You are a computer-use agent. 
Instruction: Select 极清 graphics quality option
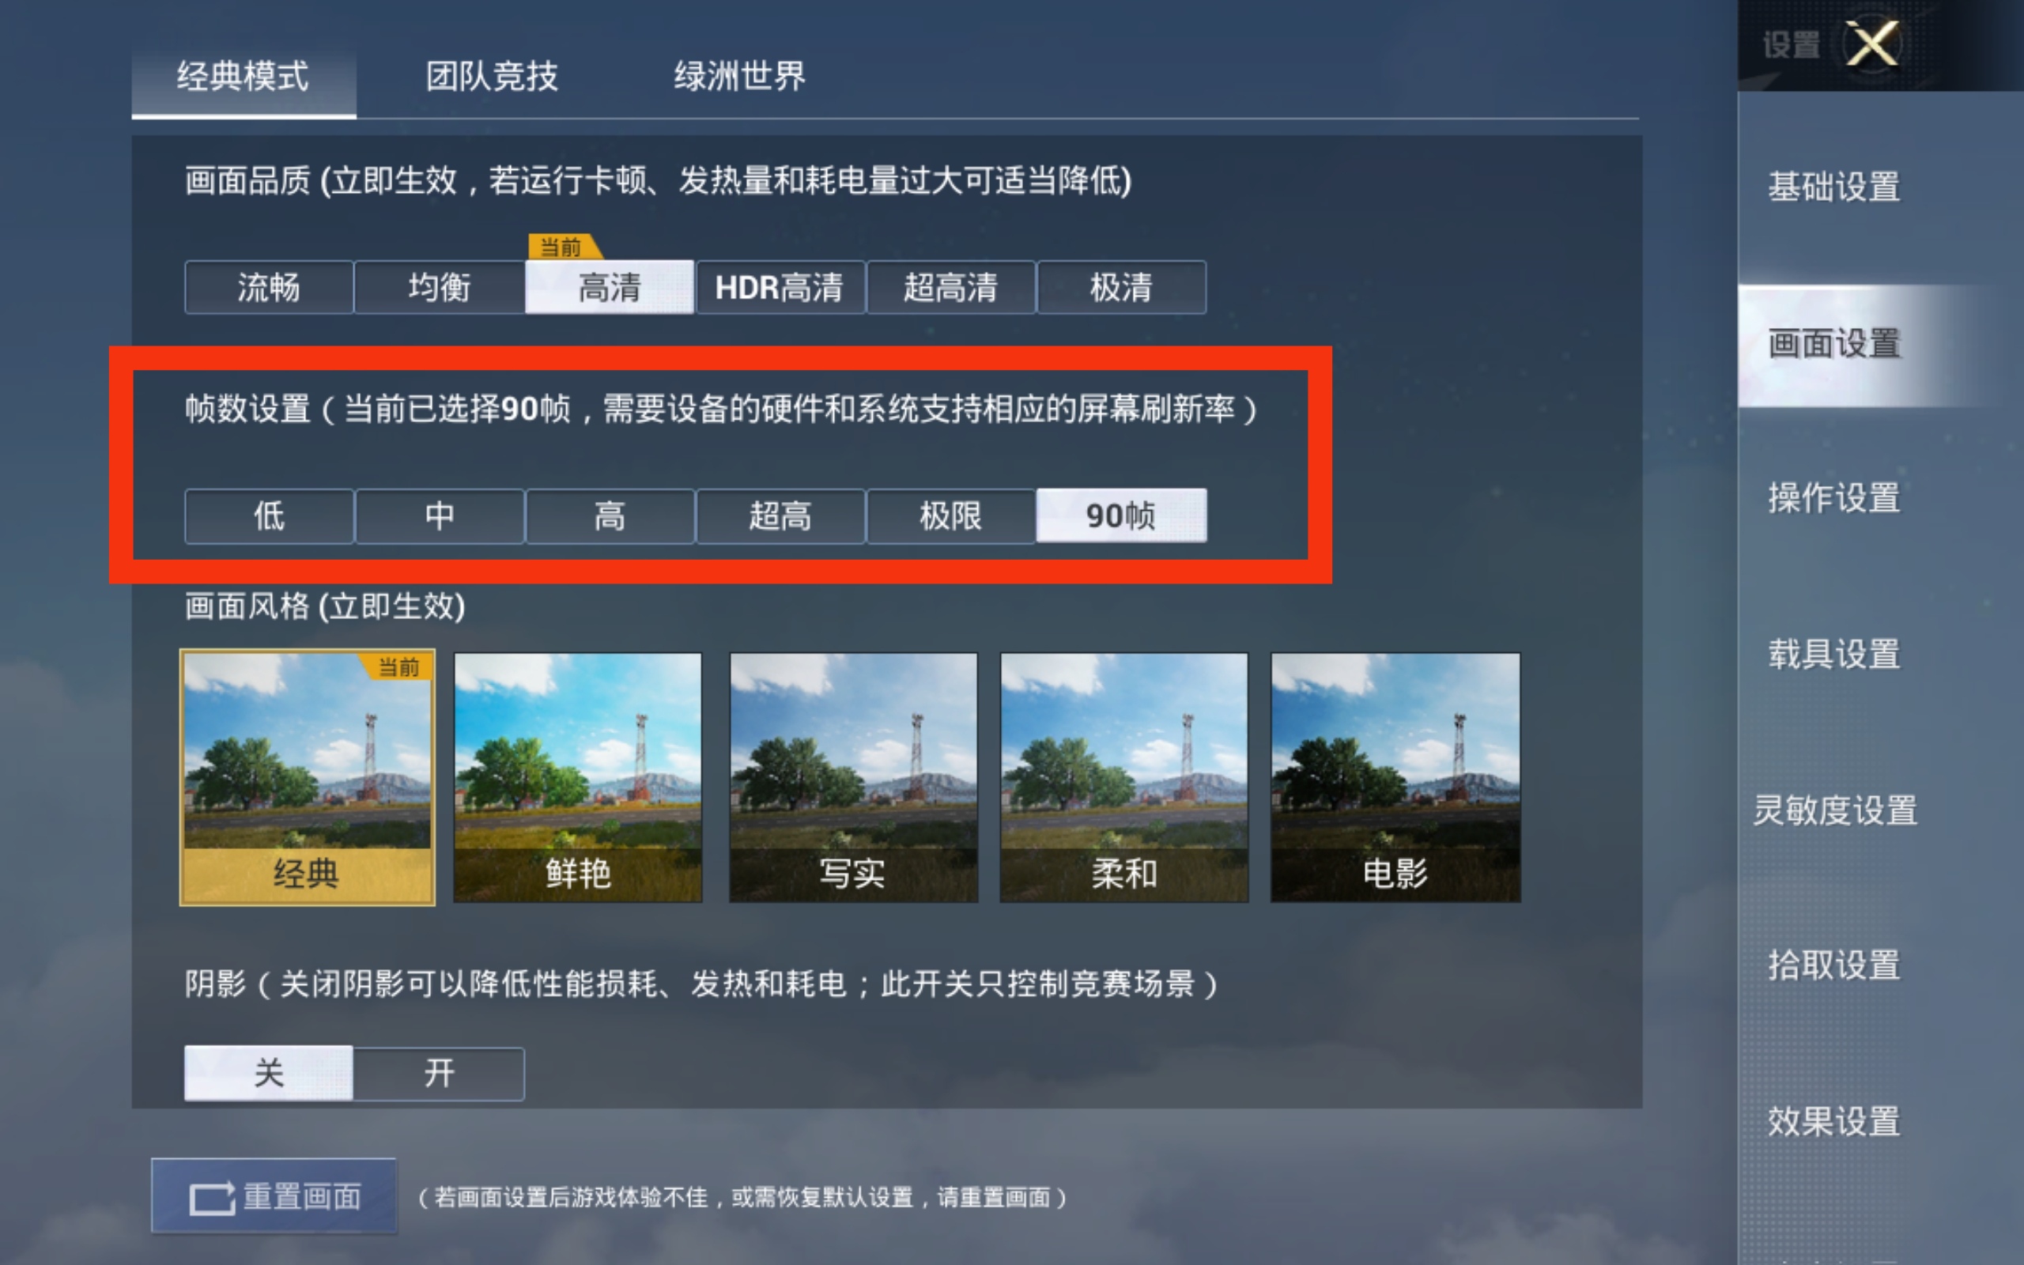click(1121, 288)
